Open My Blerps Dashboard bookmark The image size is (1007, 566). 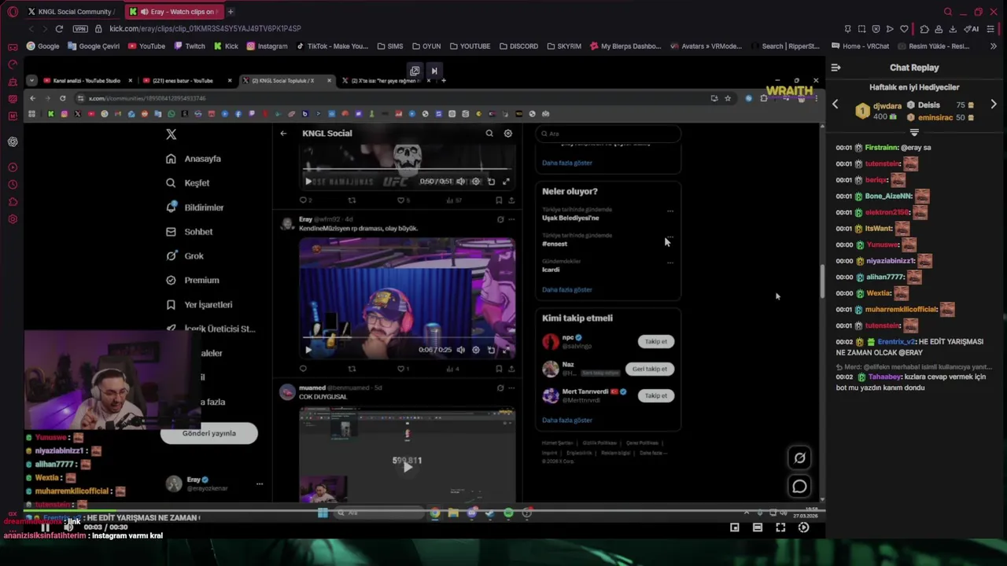pos(625,46)
